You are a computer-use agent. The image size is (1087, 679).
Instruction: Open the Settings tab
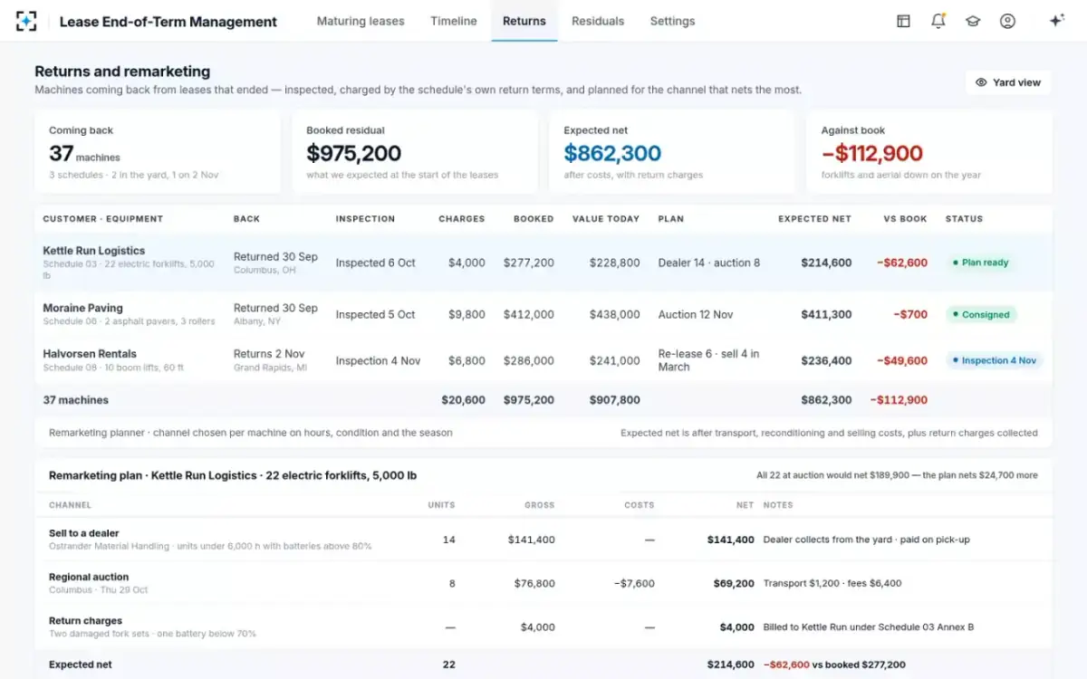pyautogui.click(x=673, y=21)
